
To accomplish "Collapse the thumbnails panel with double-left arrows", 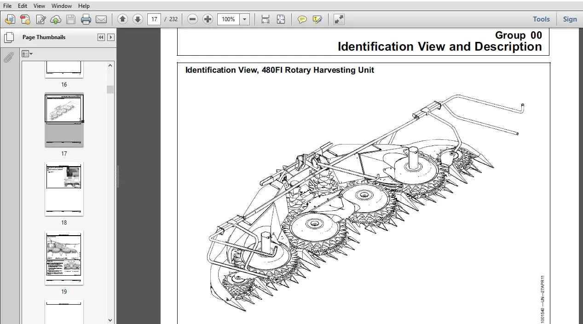I will tap(101, 37).
